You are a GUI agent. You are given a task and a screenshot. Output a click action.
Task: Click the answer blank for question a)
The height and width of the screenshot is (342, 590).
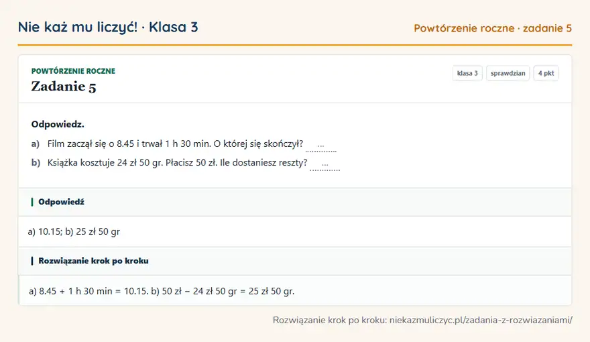click(x=321, y=146)
